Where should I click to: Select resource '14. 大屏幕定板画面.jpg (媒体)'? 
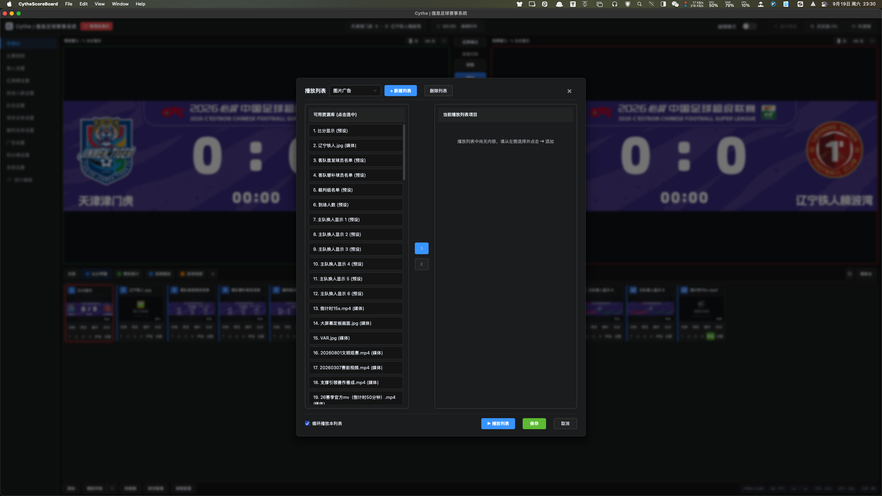[356, 323]
